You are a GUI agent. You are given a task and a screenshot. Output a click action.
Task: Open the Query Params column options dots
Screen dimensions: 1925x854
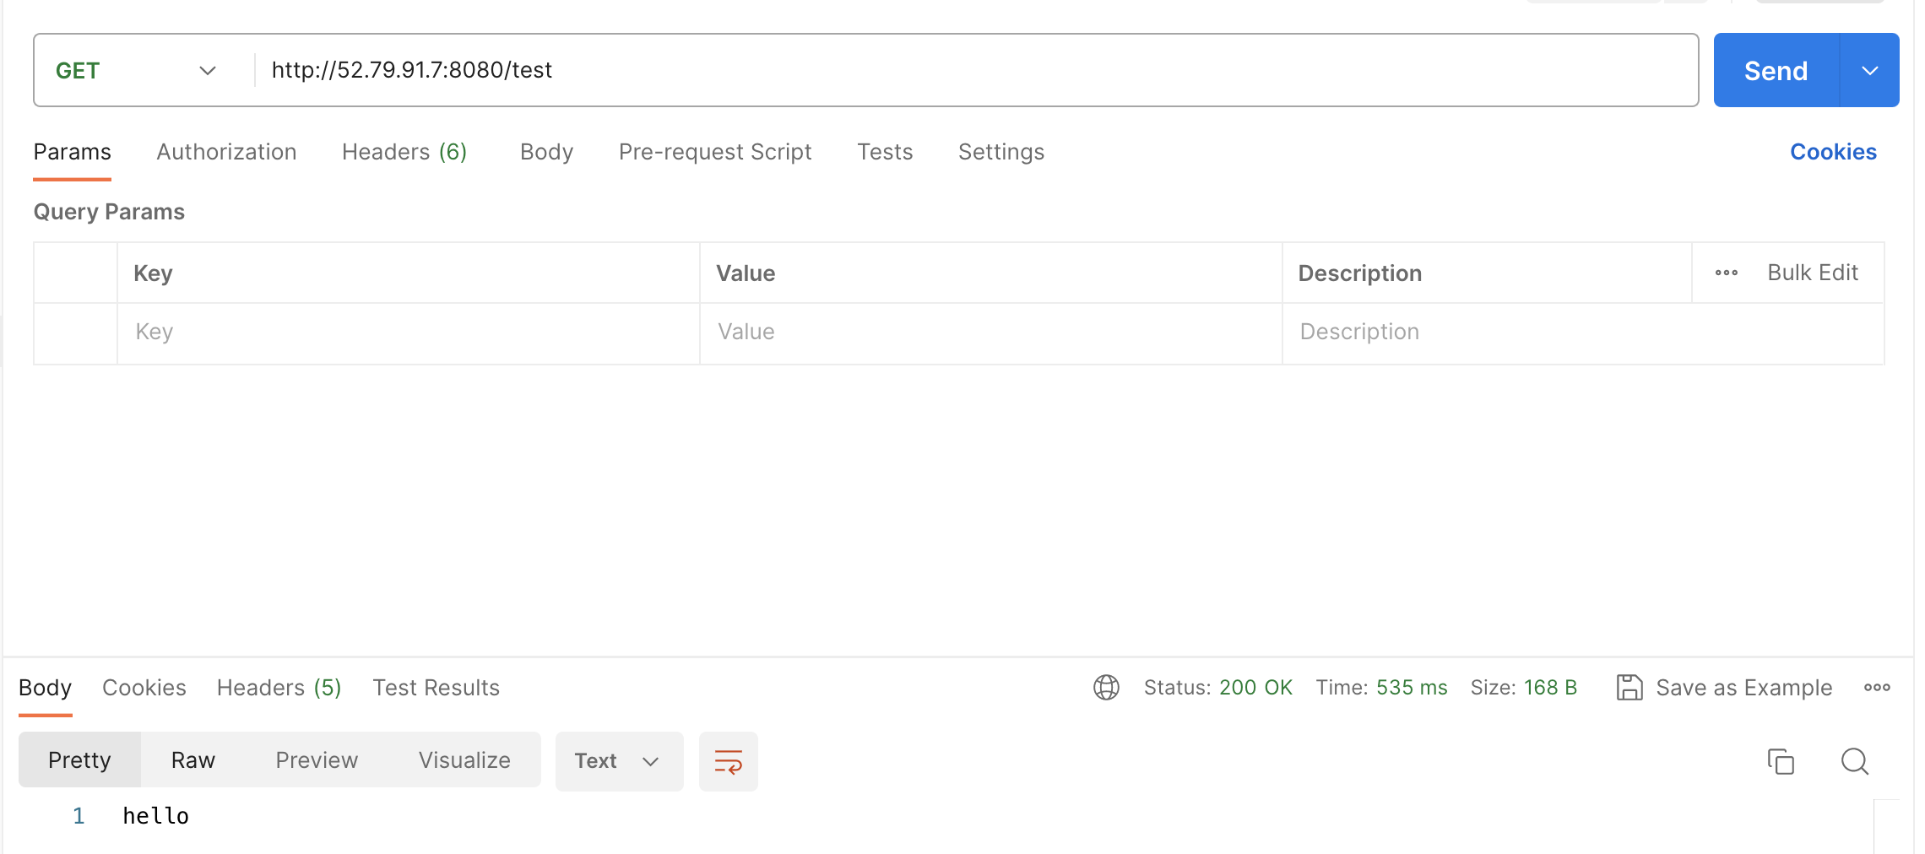[1727, 273]
